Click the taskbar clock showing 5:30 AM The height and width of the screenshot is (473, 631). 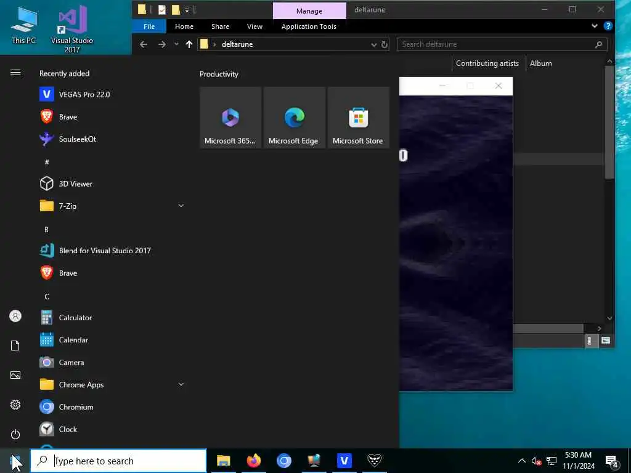pyautogui.click(x=578, y=461)
